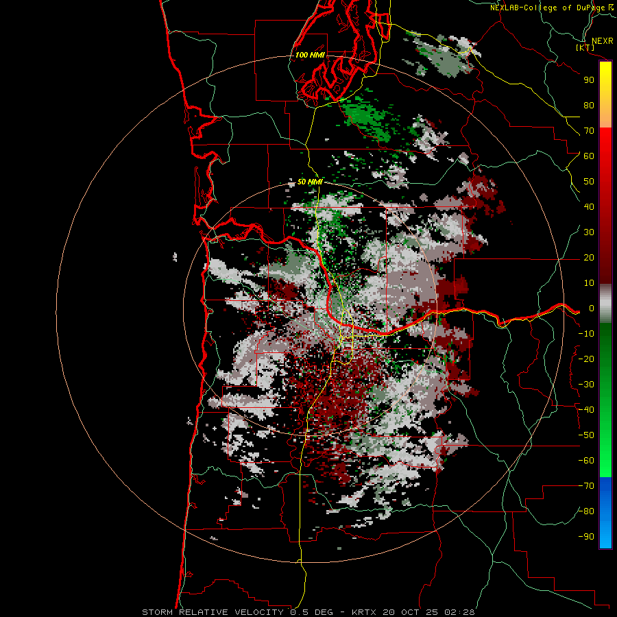Click the "90" value at scale top
Image resolution: width=617 pixels, height=617 pixels.
coord(589,80)
